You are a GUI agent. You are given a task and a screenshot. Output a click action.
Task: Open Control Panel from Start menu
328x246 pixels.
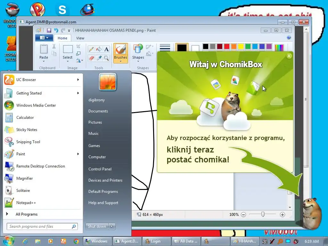tap(100, 169)
